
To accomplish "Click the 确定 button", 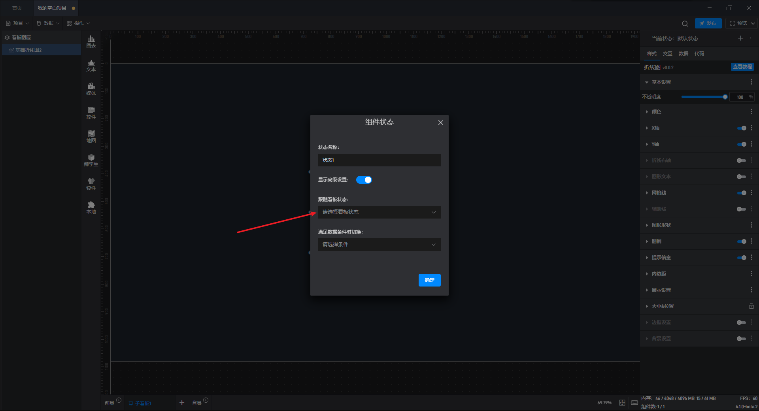I will tap(430, 280).
